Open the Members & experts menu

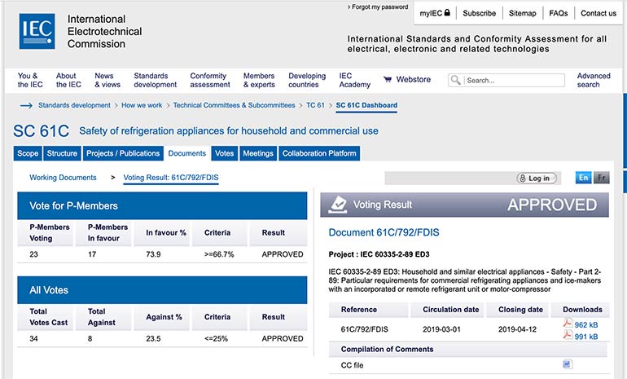click(259, 80)
